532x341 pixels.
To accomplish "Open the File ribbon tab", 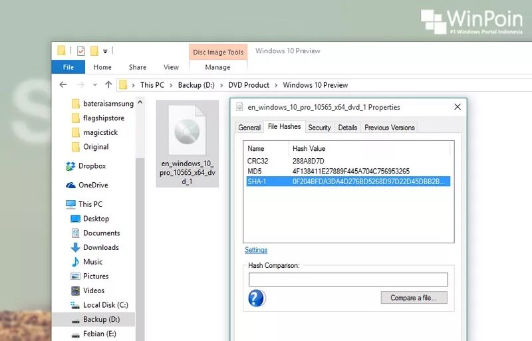I will coord(68,67).
